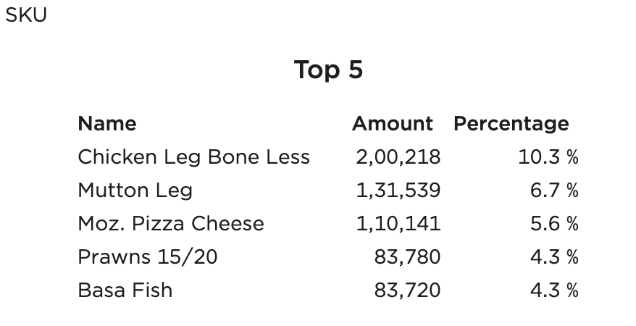Select the Chicken Leg Bone Less row name

point(194,157)
